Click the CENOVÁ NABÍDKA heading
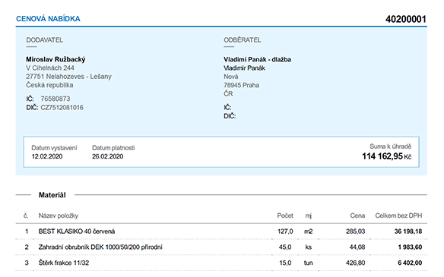Image resolution: width=444 pixels, height=277 pixels. [48, 19]
